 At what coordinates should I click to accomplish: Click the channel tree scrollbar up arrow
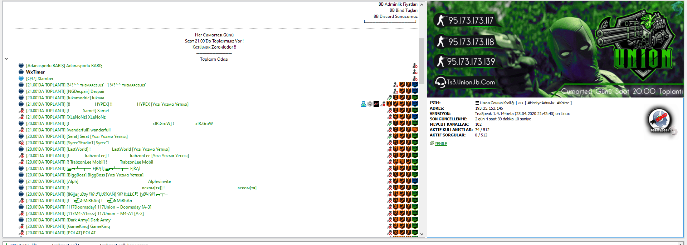[x=422, y=5]
